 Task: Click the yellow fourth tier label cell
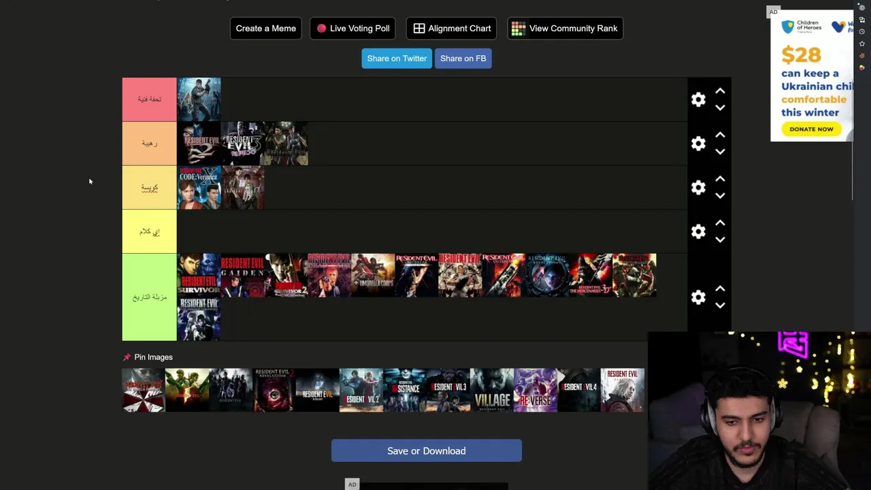tap(149, 231)
